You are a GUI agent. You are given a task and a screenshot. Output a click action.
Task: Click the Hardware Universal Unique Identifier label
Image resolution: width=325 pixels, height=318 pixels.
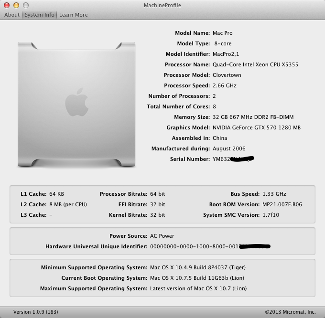[x=97, y=246]
